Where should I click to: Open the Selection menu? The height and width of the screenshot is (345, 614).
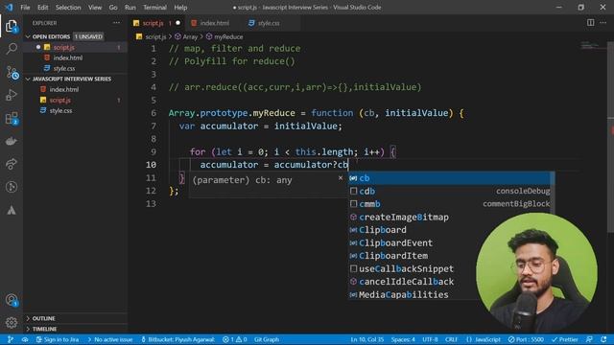[x=68, y=7]
